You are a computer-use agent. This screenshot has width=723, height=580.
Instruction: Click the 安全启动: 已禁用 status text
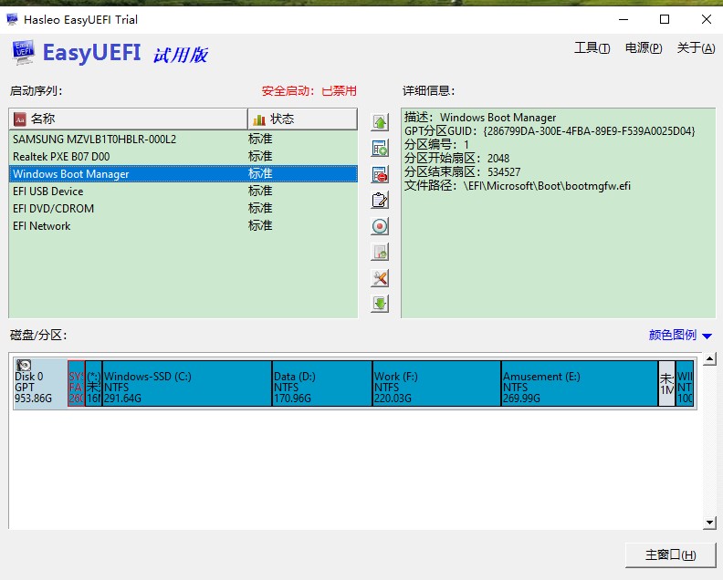309,91
